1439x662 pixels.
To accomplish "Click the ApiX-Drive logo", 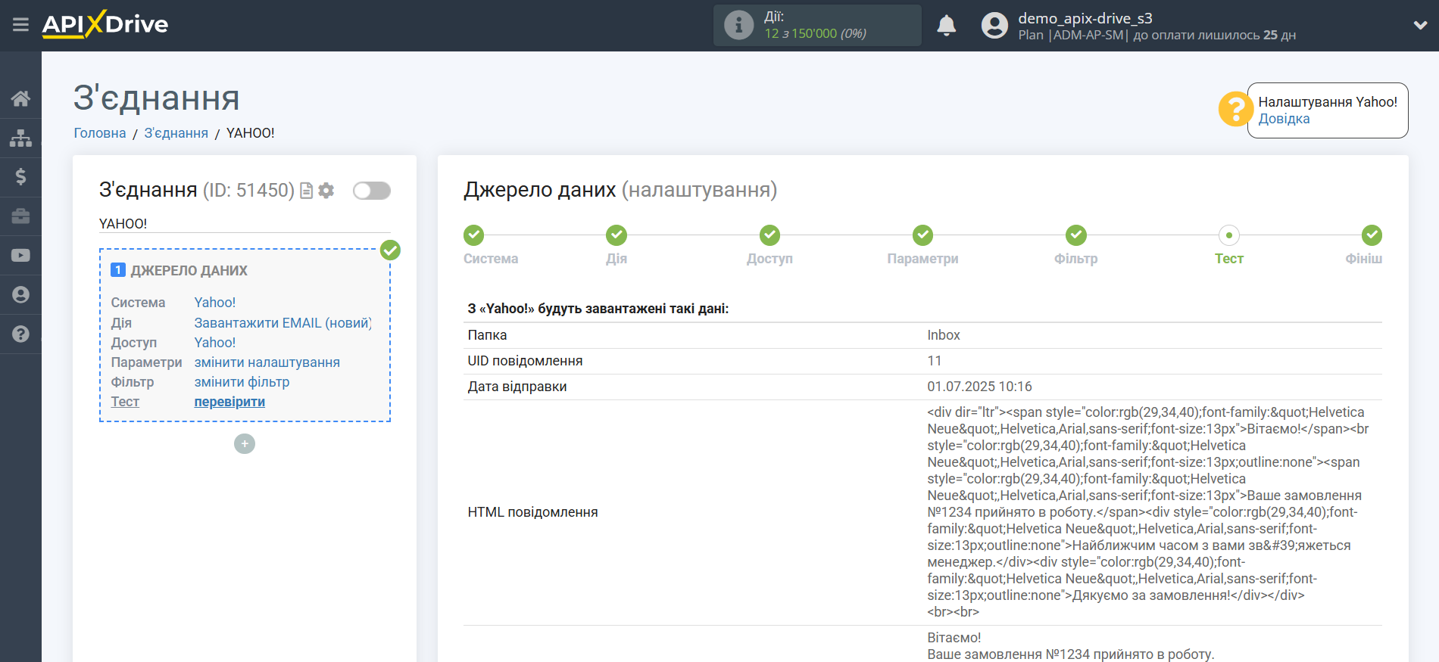I will coord(105,24).
